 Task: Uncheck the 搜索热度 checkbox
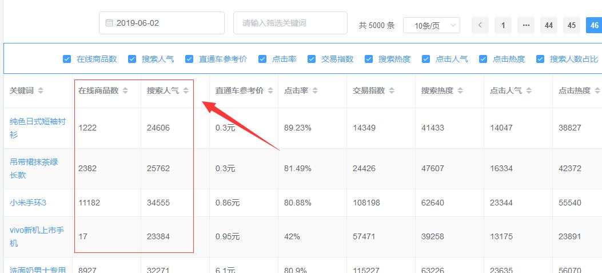369,59
